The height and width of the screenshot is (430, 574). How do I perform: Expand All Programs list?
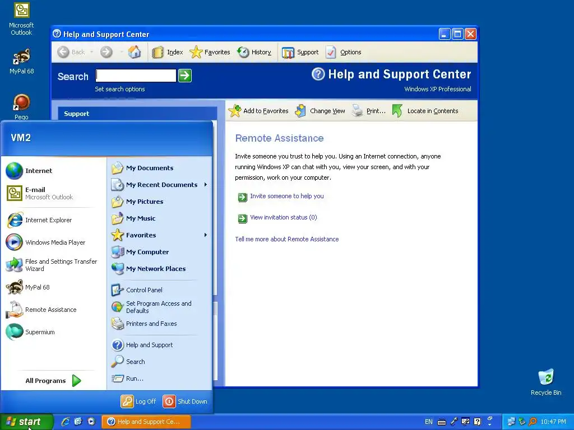53,381
